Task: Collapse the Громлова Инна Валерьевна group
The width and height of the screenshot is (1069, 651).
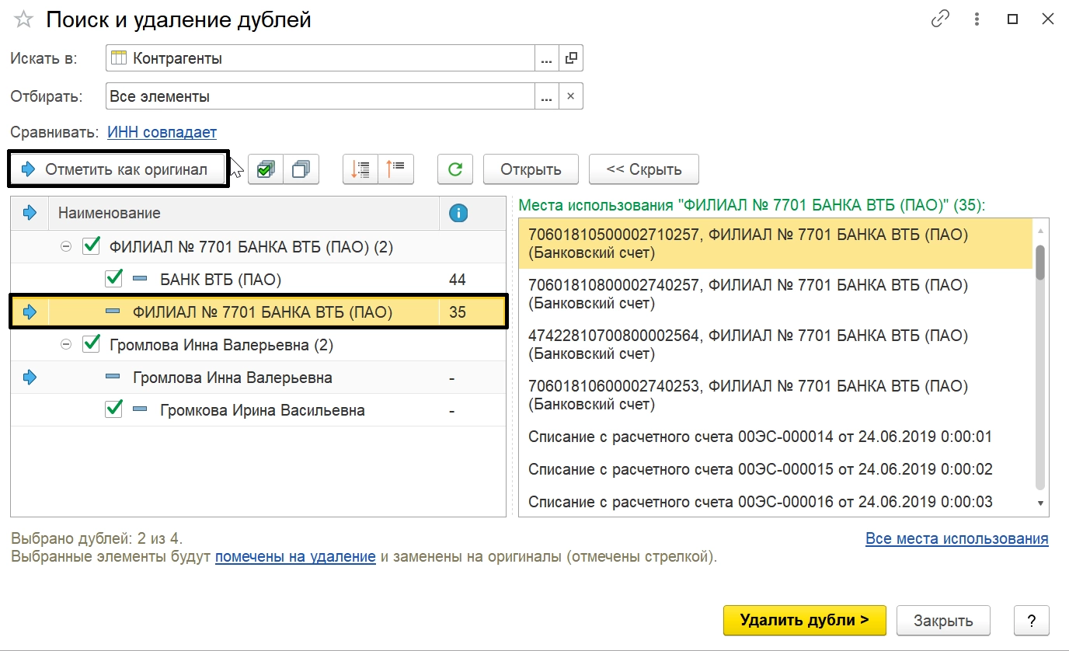Action: coord(66,344)
